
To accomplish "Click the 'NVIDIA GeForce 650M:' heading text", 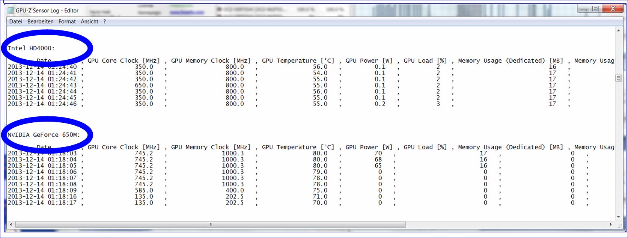I will tap(44, 135).
